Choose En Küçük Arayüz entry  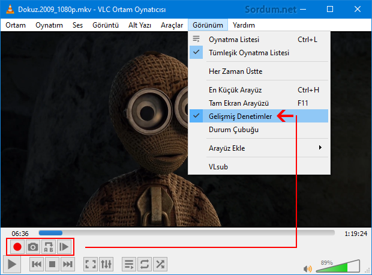point(259,90)
